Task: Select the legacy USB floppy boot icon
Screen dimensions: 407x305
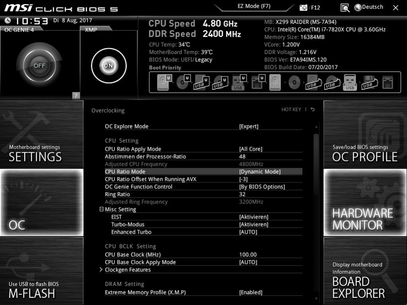Action: (x=369, y=82)
